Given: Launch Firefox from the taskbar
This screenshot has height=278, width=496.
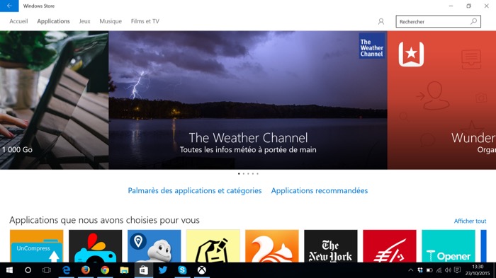Looking at the screenshot, I should [86, 270].
